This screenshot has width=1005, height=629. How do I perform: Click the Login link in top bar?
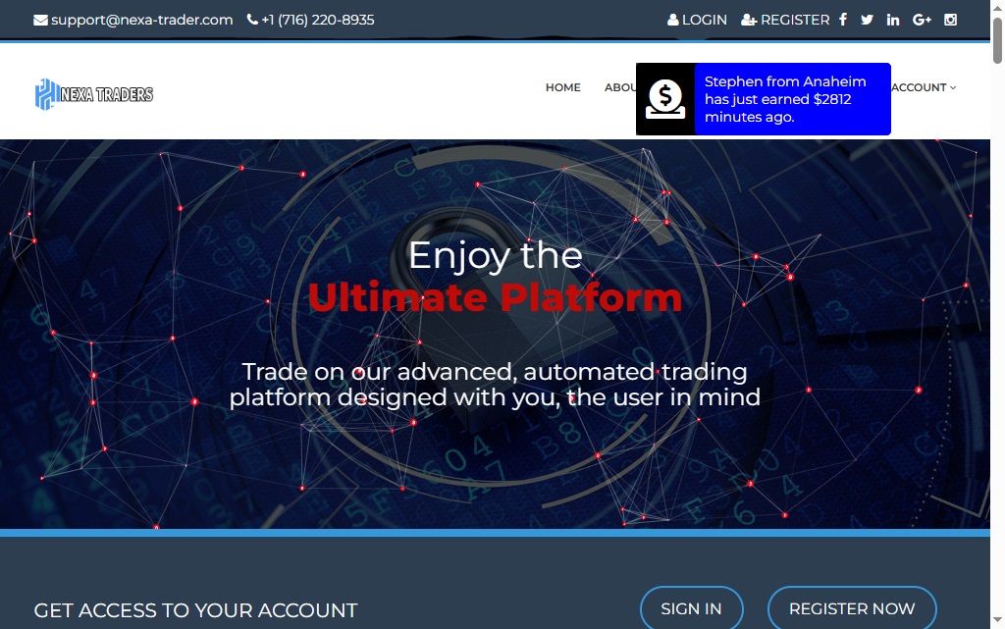[698, 20]
